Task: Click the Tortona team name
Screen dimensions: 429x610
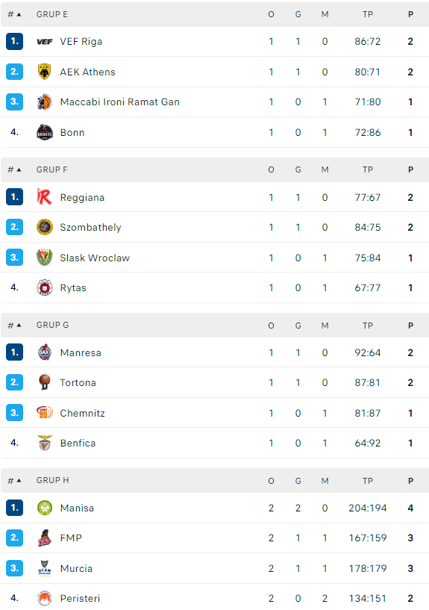Action: click(78, 382)
